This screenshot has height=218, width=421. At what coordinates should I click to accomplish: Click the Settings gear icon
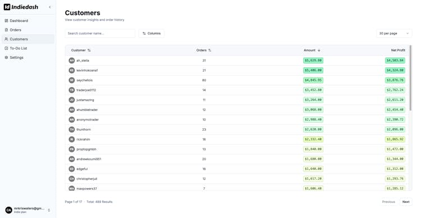pos(6,57)
